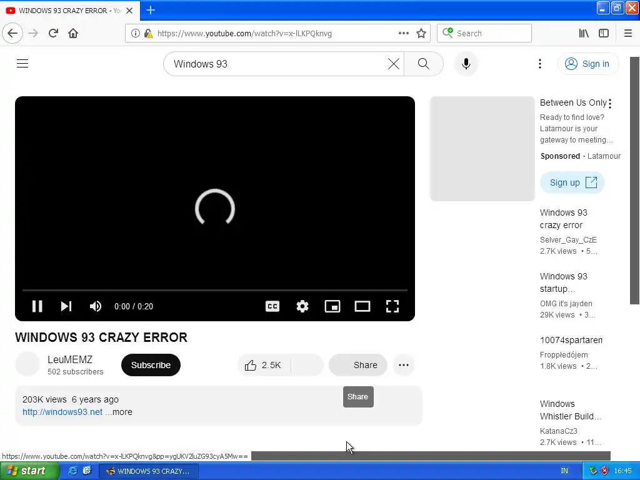640x480 pixels.
Task: Open player settings gear icon
Action: coord(302,306)
